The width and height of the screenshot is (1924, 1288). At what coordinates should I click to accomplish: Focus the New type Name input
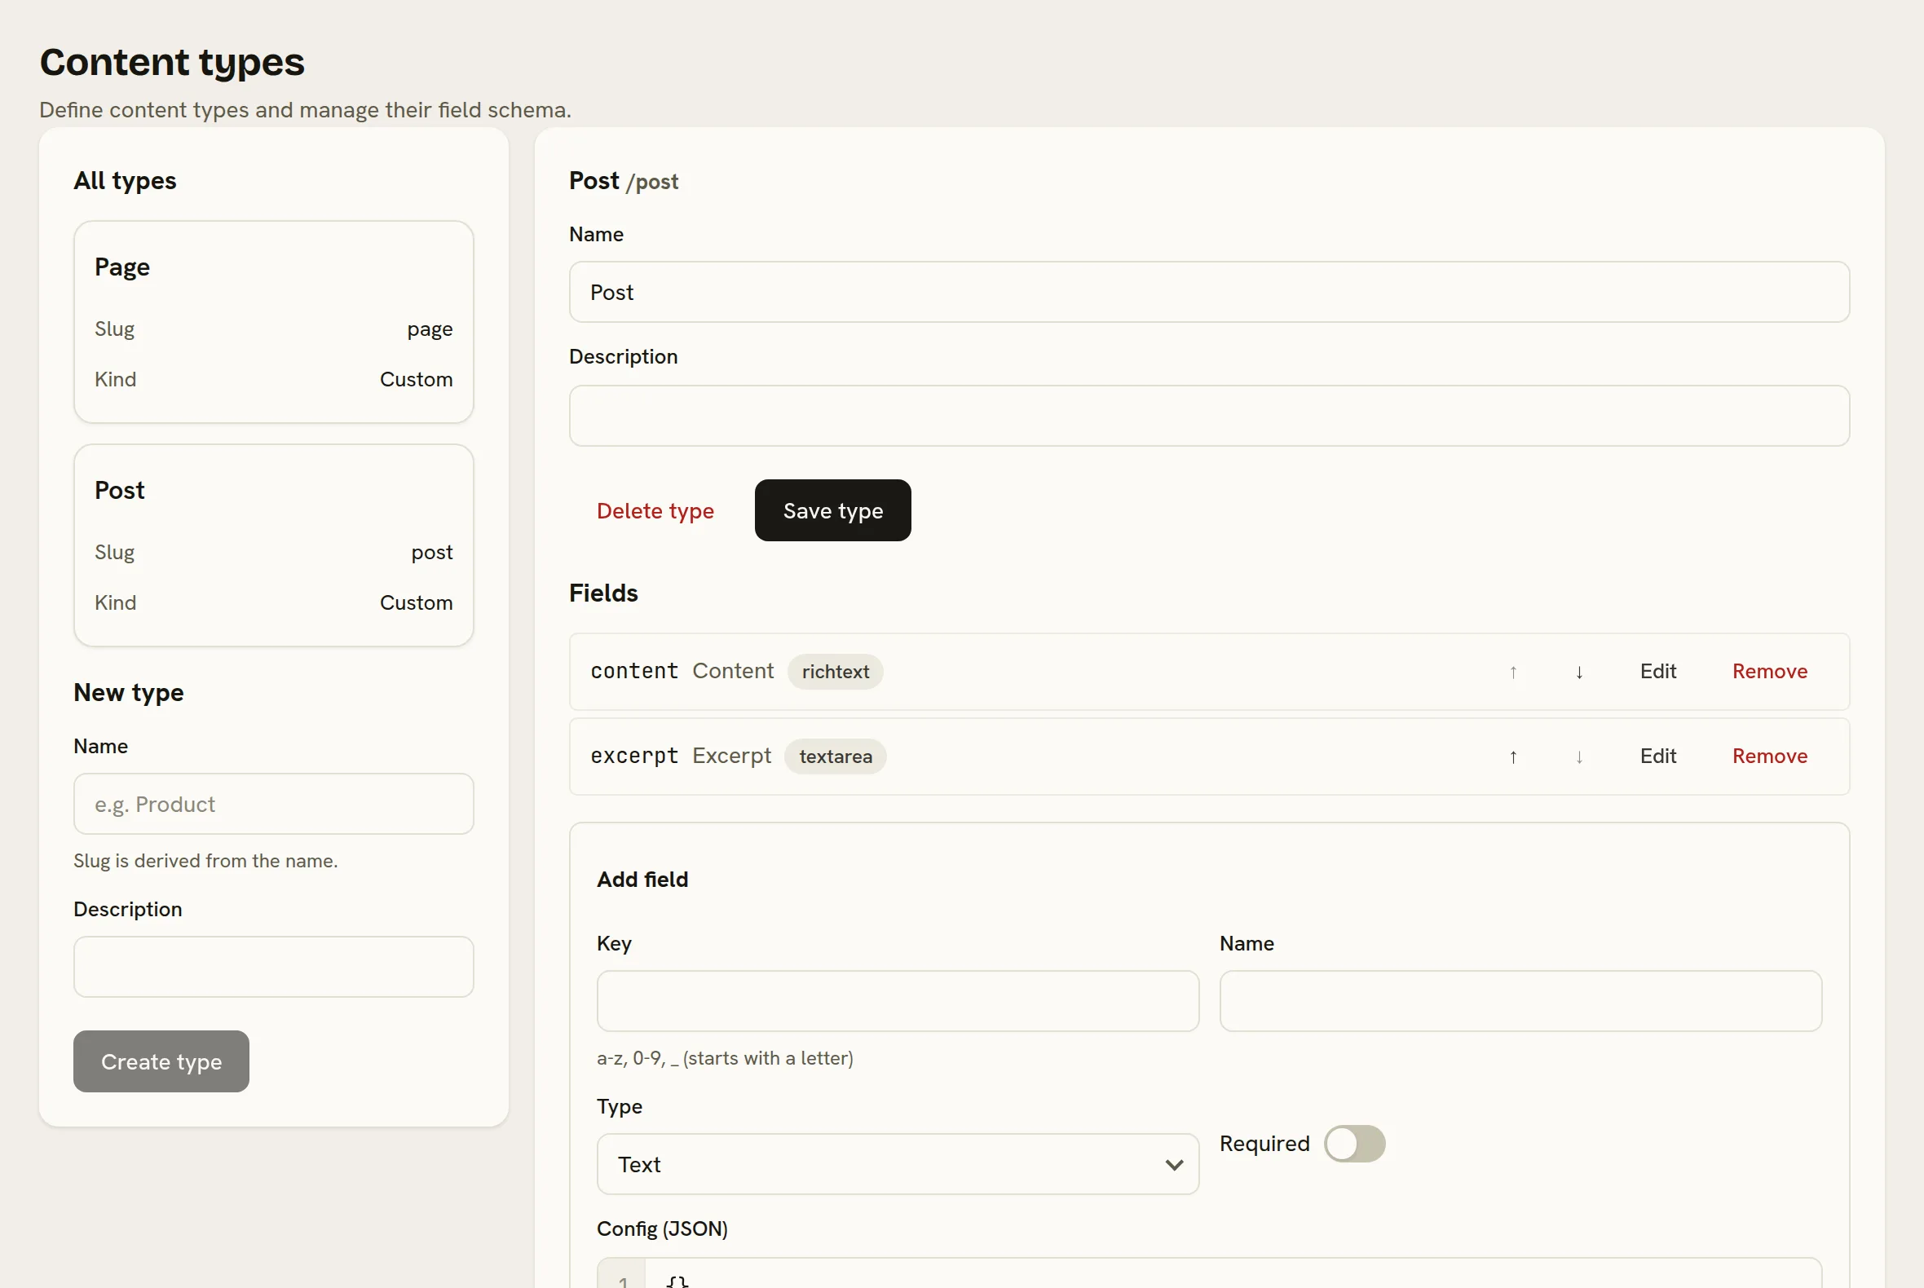click(x=274, y=804)
